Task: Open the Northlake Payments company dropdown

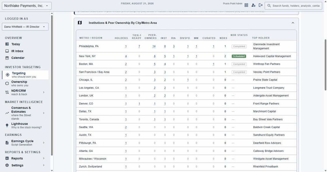Action: 27,6
